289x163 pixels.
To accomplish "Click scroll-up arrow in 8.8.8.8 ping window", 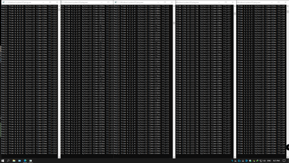I will tap(59, 6).
